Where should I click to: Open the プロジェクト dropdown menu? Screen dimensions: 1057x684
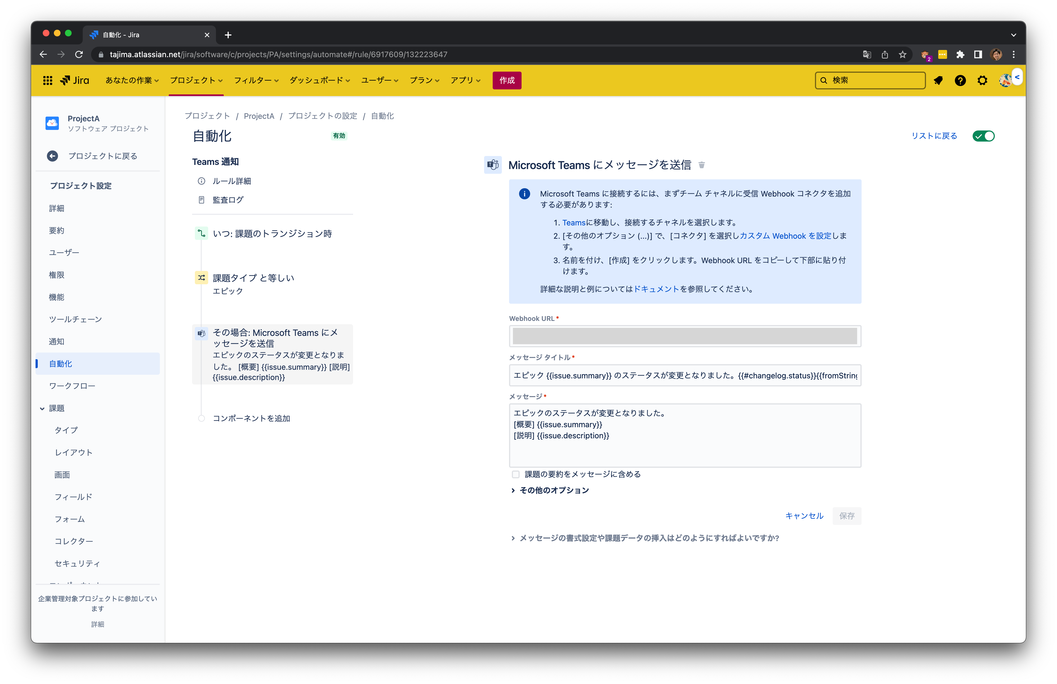pyautogui.click(x=196, y=81)
